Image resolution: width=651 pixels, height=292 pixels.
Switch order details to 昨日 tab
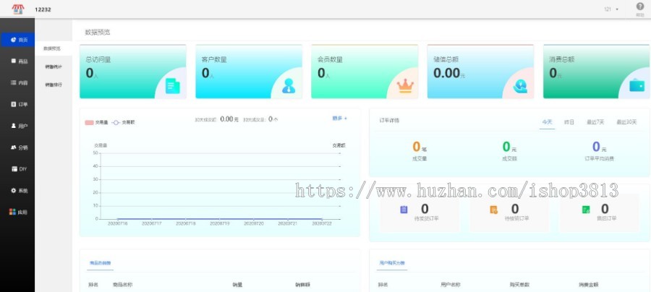click(569, 122)
